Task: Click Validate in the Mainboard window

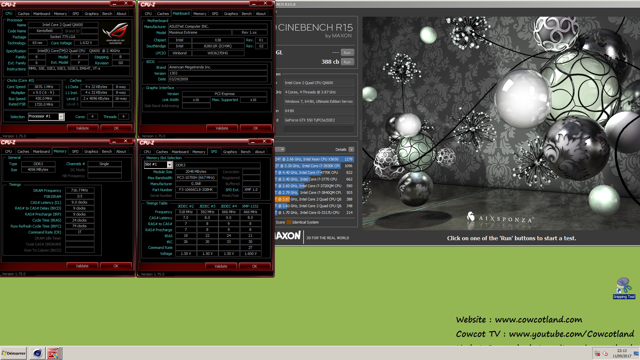Action: 222,128
